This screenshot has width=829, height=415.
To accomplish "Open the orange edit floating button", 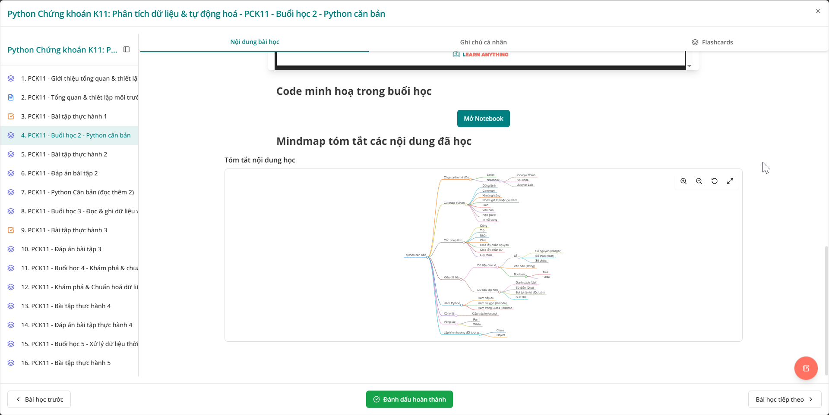I will pos(806,368).
